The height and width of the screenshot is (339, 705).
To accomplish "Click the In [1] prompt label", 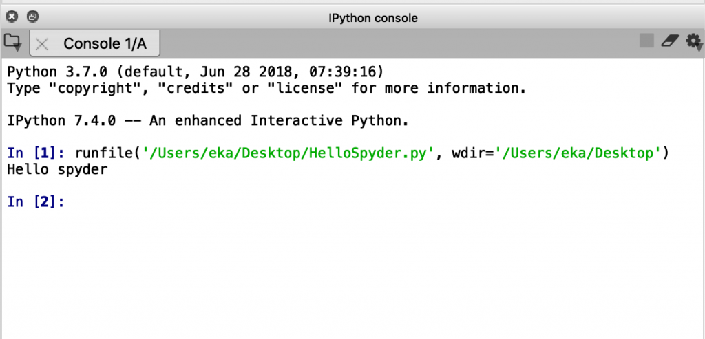I will point(35,153).
